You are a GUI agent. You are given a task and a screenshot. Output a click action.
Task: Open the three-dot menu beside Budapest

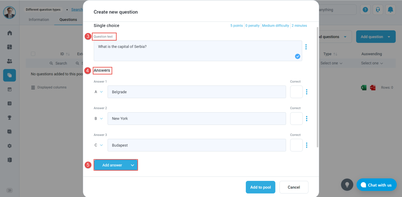point(307,145)
